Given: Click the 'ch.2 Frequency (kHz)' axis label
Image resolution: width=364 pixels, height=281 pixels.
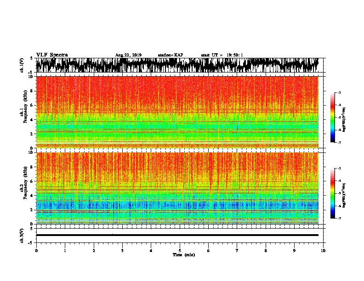Looking at the screenshot, I should click(24, 183).
